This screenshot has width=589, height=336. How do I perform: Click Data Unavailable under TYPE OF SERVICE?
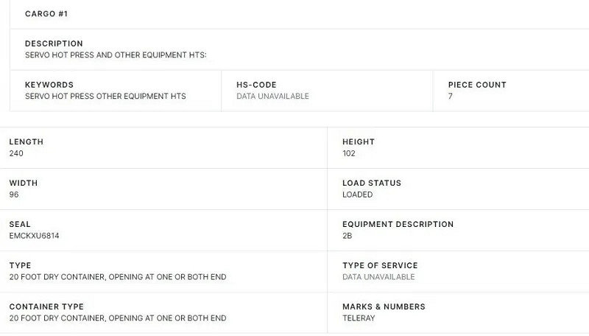click(x=378, y=277)
